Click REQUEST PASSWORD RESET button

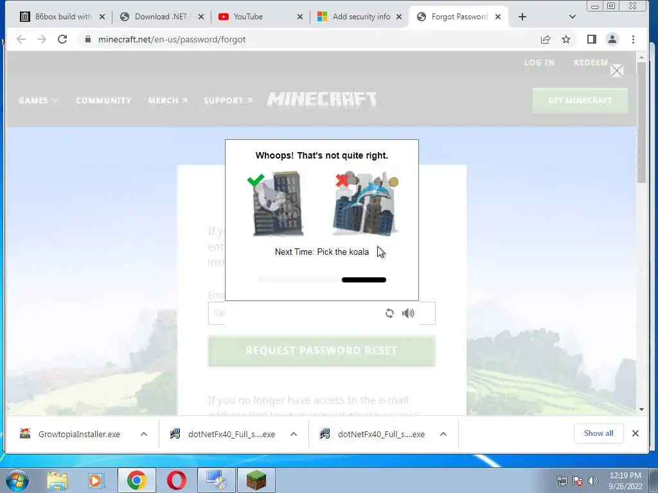322,351
